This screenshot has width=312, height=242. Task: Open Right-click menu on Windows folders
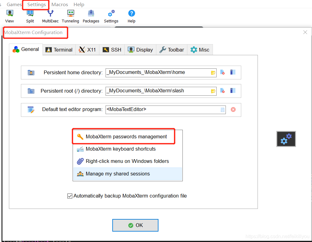point(128,161)
